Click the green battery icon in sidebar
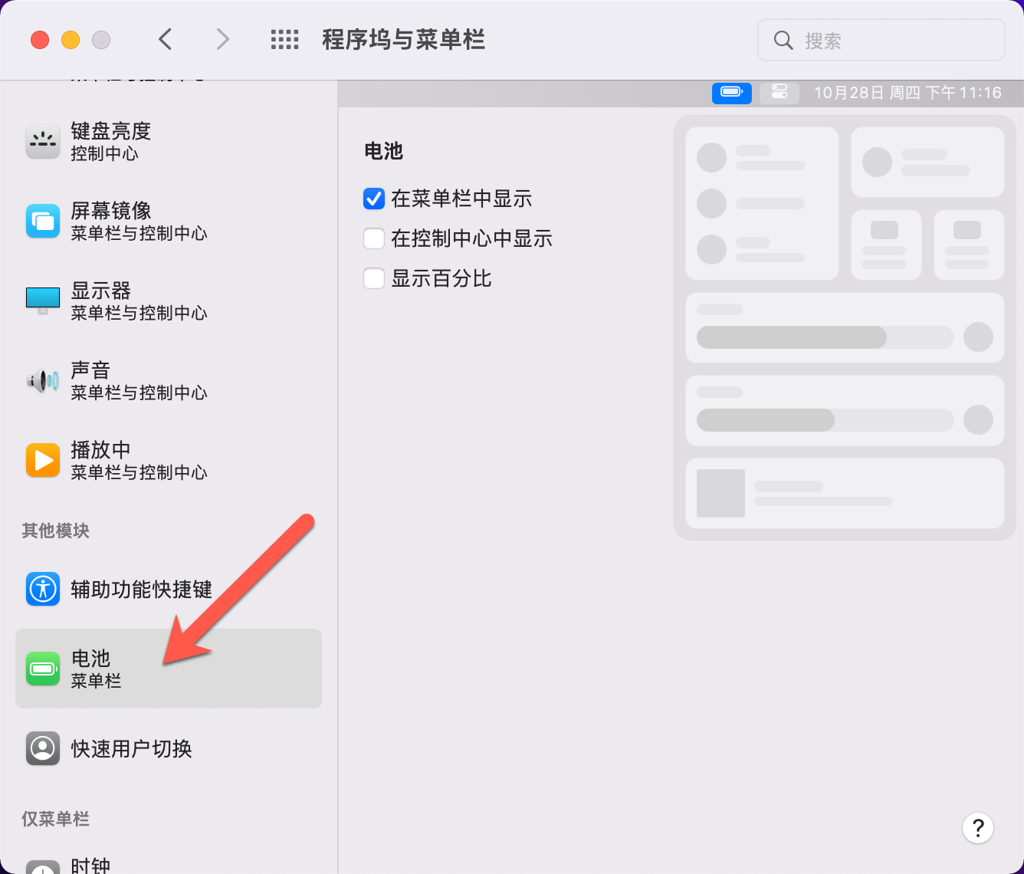Image resolution: width=1024 pixels, height=874 pixels. pyautogui.click(x=43, y=669)
